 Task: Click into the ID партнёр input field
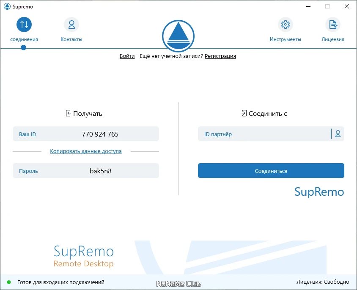(x=264, y=134)
